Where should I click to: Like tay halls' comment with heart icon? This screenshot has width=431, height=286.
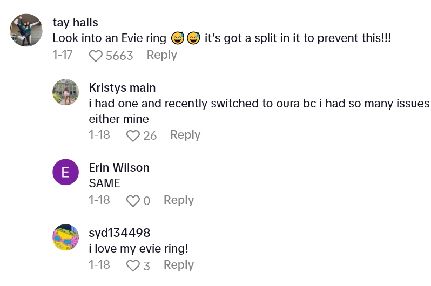click(x=96, y=56)
